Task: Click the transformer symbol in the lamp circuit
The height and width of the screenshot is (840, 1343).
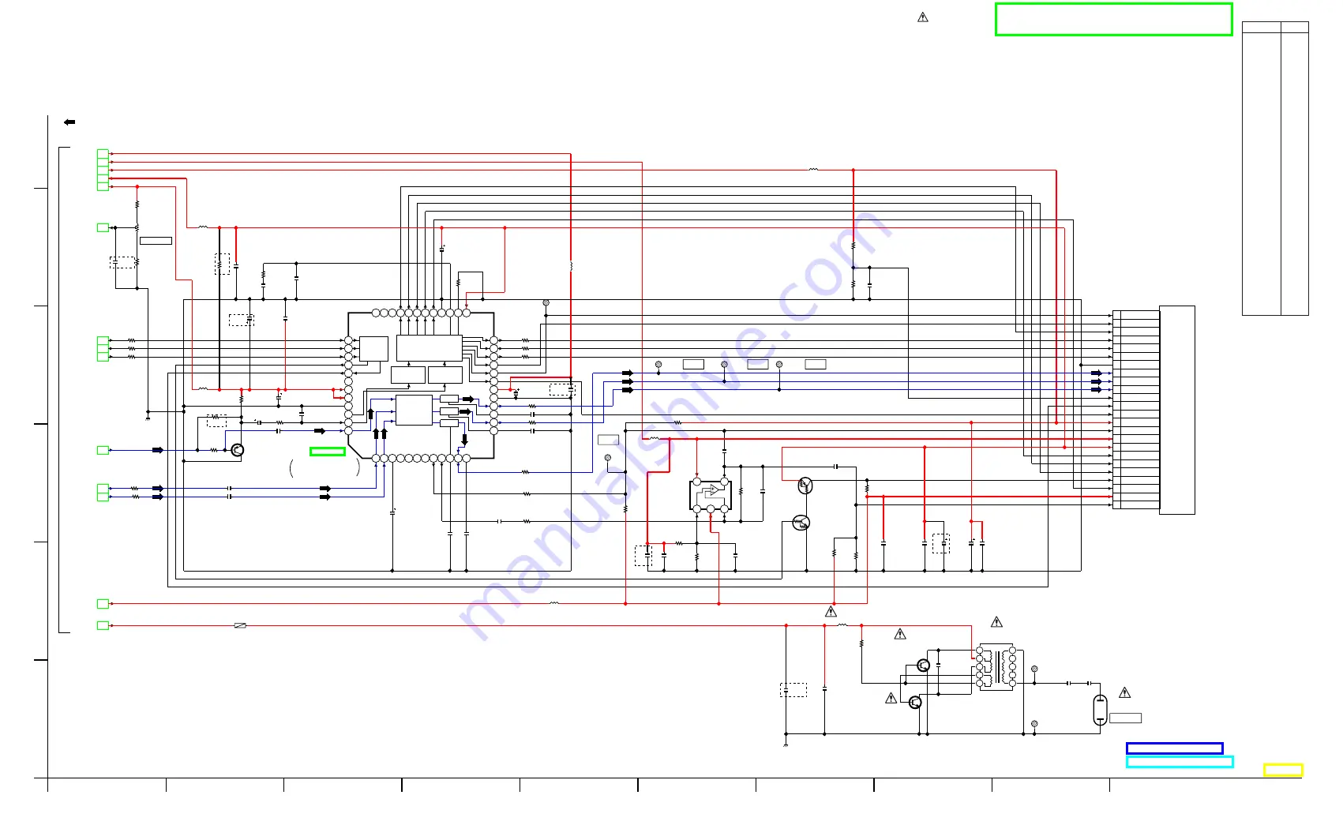Action: point(996,668)
